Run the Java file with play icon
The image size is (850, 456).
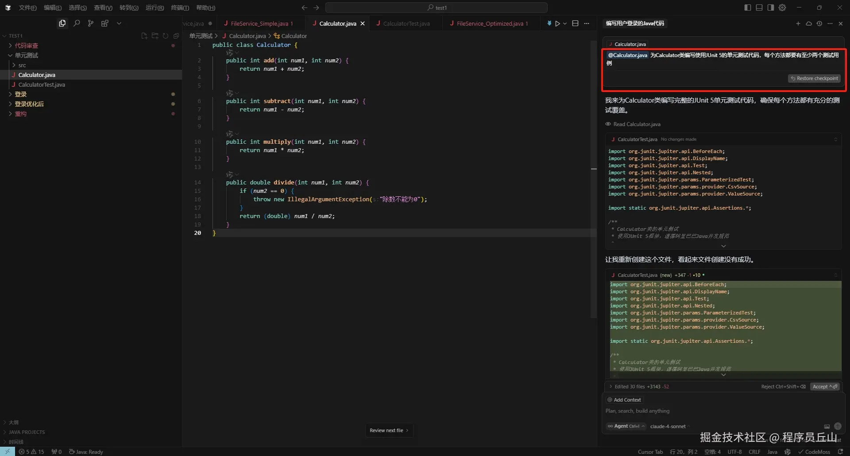[x=557, y=23]
